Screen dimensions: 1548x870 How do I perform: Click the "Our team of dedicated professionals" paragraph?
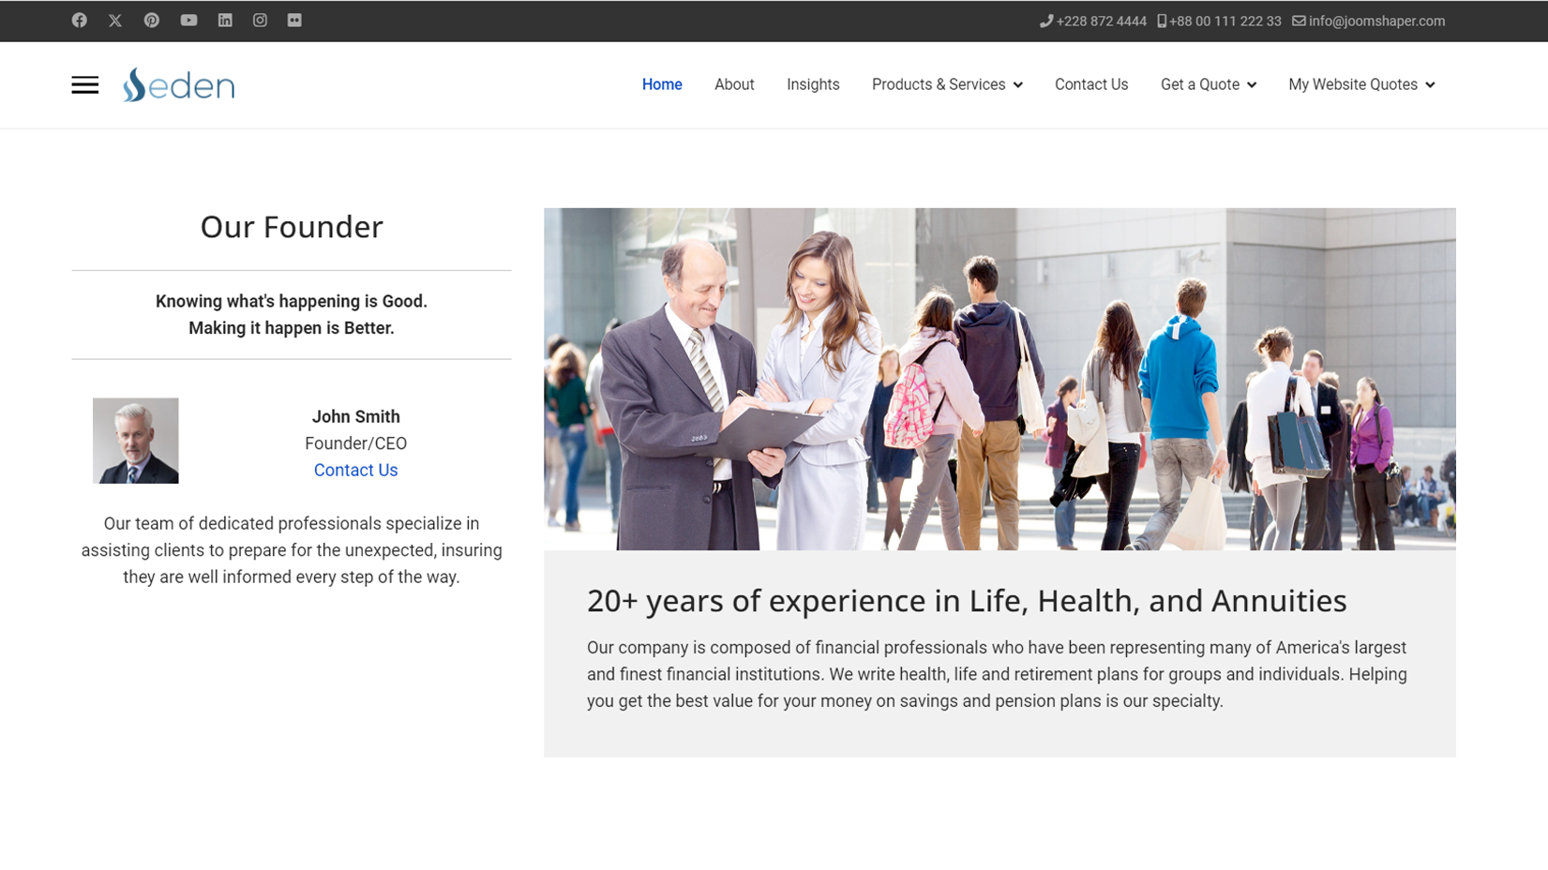(x=292, y=550)
